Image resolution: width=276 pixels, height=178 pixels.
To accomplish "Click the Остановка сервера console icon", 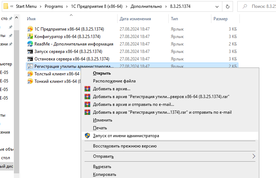I will click(x=30, y=59).
